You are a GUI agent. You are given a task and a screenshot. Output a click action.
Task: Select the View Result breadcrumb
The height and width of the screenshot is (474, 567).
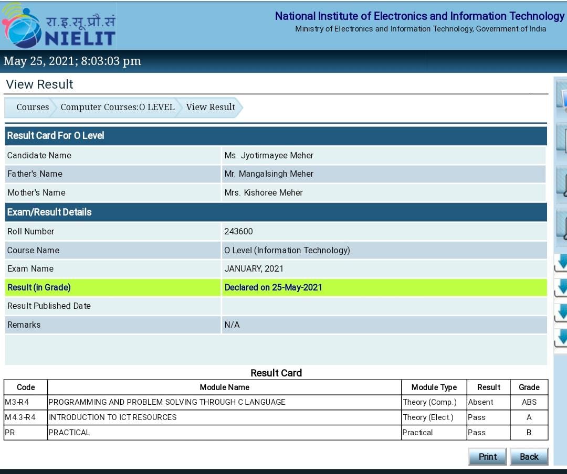[211, 107]
